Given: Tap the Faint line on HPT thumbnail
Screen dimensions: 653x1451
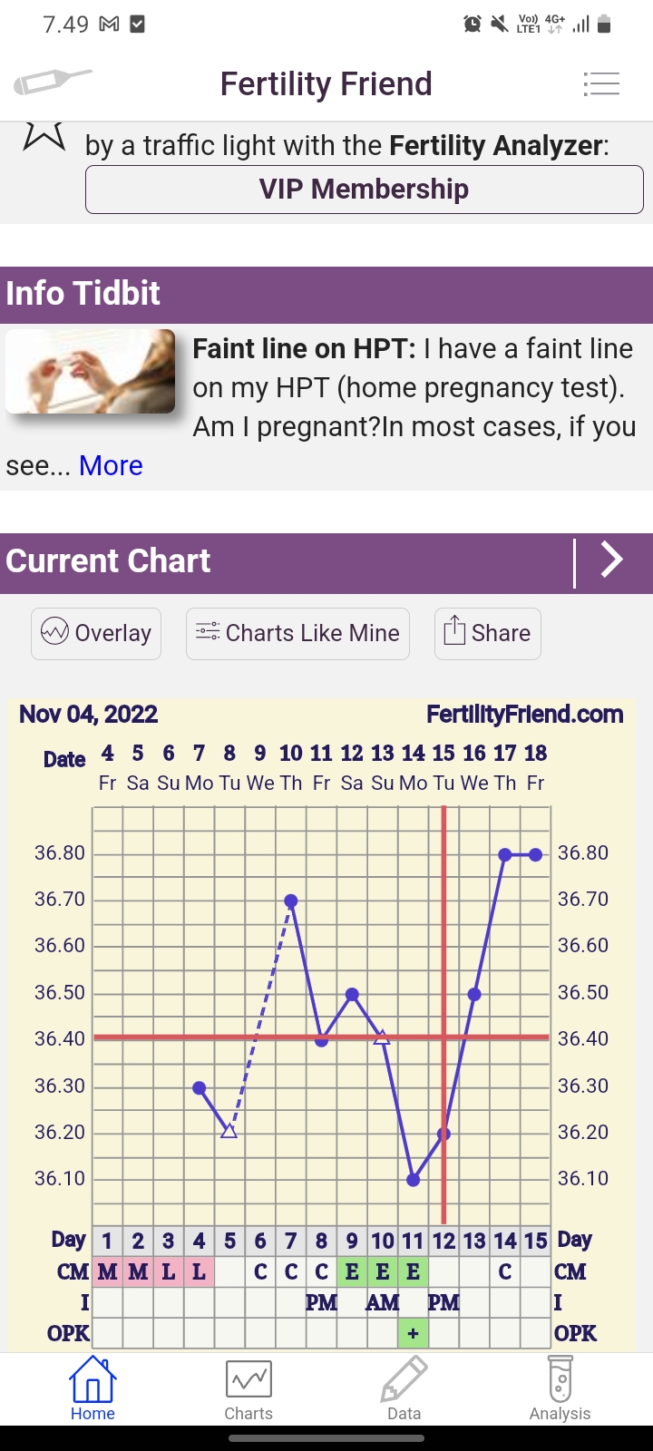Looking at the screenshot, I should pos(91,372).
